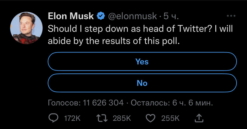The image size is (247, 129).
Task: Click the retweet arrows icon
Action: [102, 118]
